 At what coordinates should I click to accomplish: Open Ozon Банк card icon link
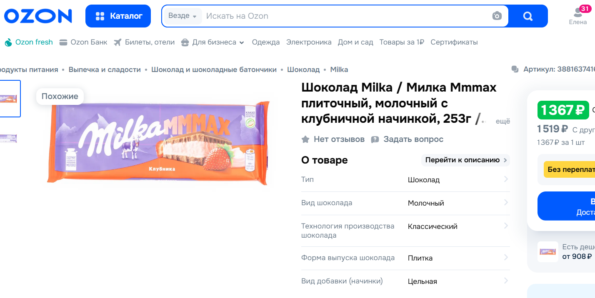click(63, 42)
